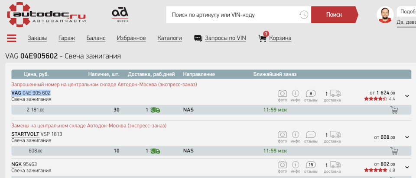416x178 pixels.
Task: Open search history clock icon
Action: (x=304, y=15)
